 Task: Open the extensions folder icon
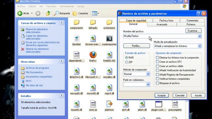coord(109,22)
